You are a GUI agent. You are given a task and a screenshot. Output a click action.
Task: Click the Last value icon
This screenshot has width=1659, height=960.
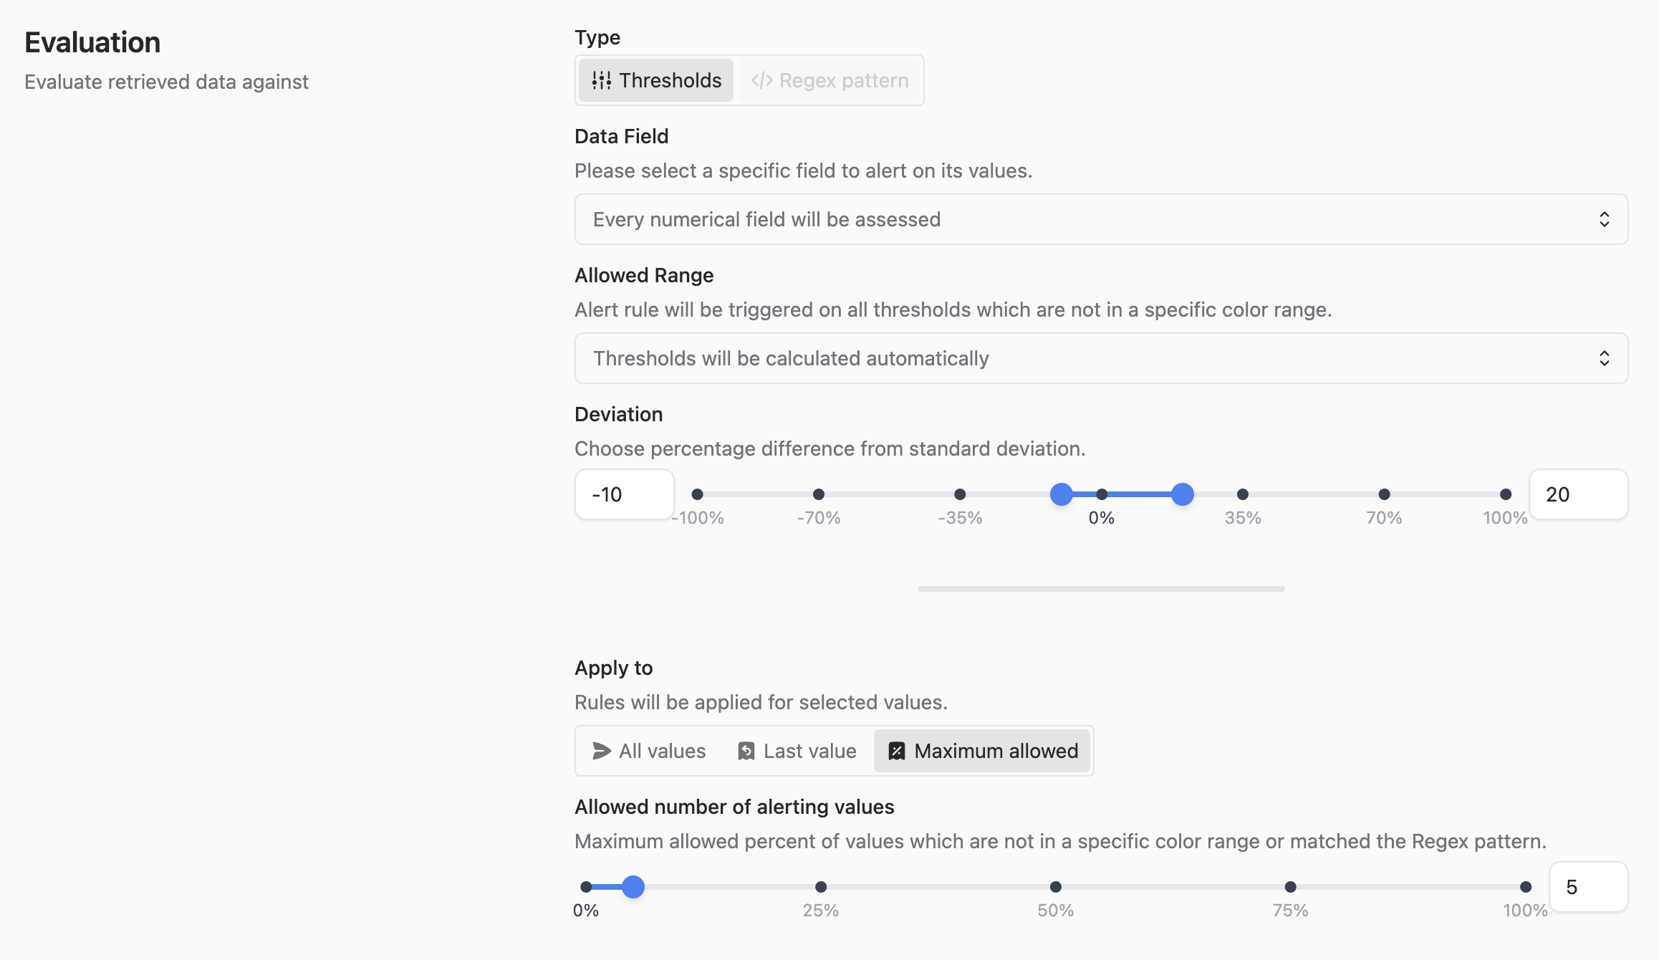point(746,751)
